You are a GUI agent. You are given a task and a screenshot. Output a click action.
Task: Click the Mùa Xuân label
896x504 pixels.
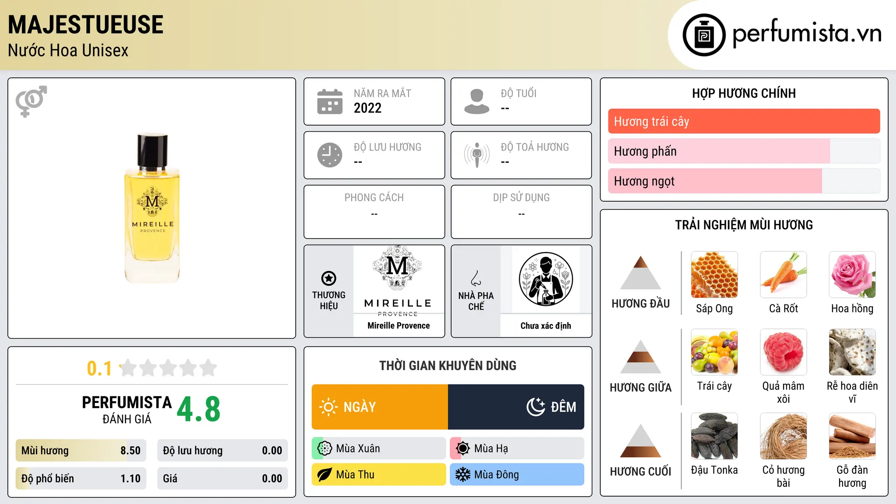pyautogui.click(x=358, y=448)
